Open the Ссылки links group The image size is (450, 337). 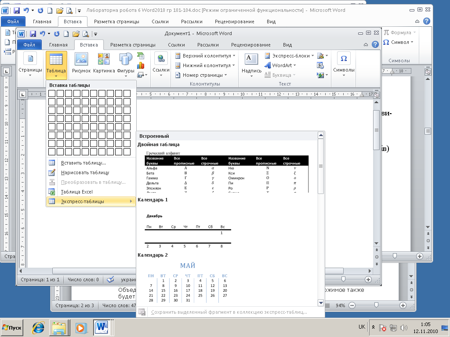point(161,65)
